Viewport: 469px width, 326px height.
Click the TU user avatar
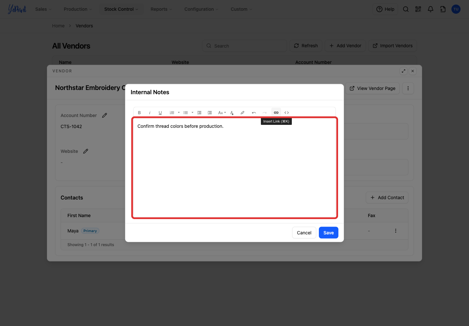[456, 9]
